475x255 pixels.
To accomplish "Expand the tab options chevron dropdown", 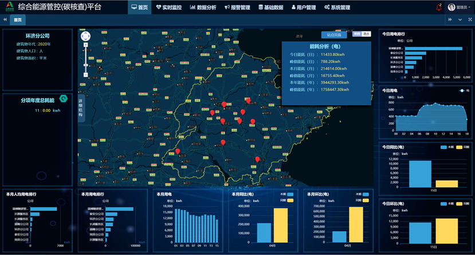I will pyautogui.click(x=460, y=20).
